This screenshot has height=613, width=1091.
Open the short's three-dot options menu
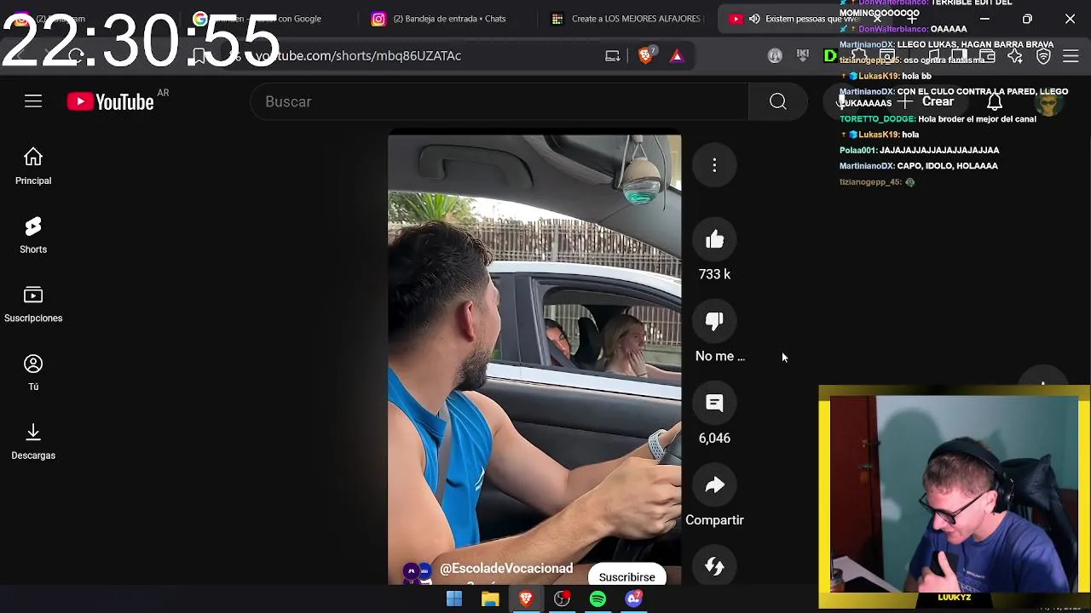[714, 165]
